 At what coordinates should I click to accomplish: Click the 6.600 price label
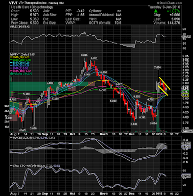point(104,72)
